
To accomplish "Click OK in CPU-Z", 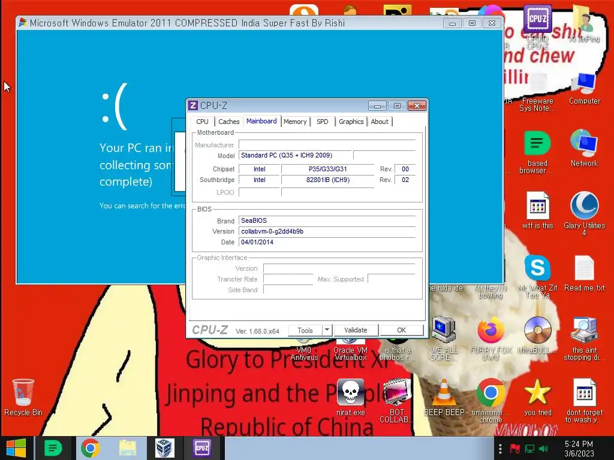I will click(x=401, y=330).
